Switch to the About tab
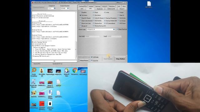200x112 pixels. click(124, 6)
